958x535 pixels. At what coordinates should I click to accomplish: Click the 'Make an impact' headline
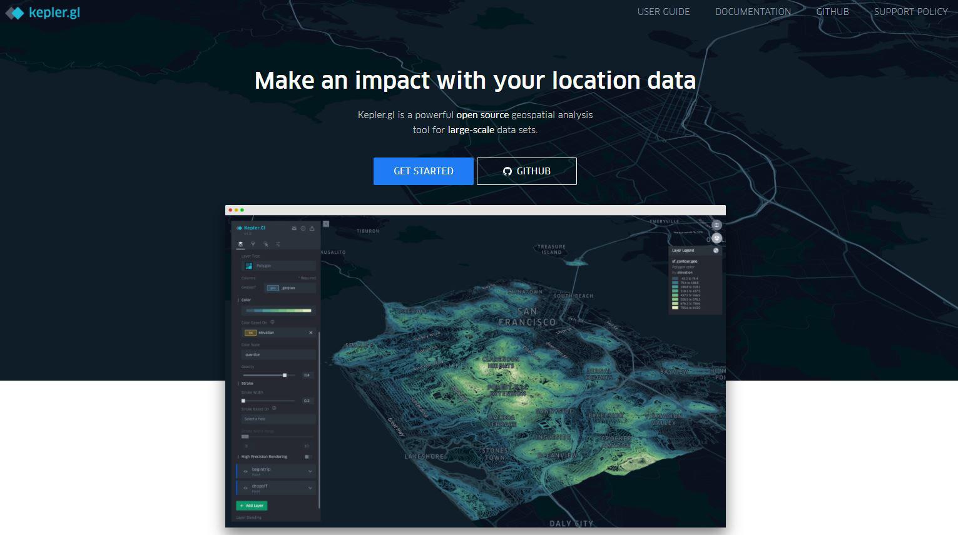[475, 81]
